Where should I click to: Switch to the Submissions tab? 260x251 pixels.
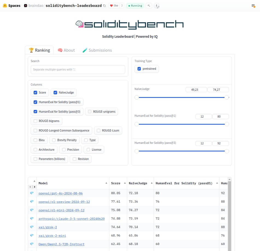click(97, 50)
